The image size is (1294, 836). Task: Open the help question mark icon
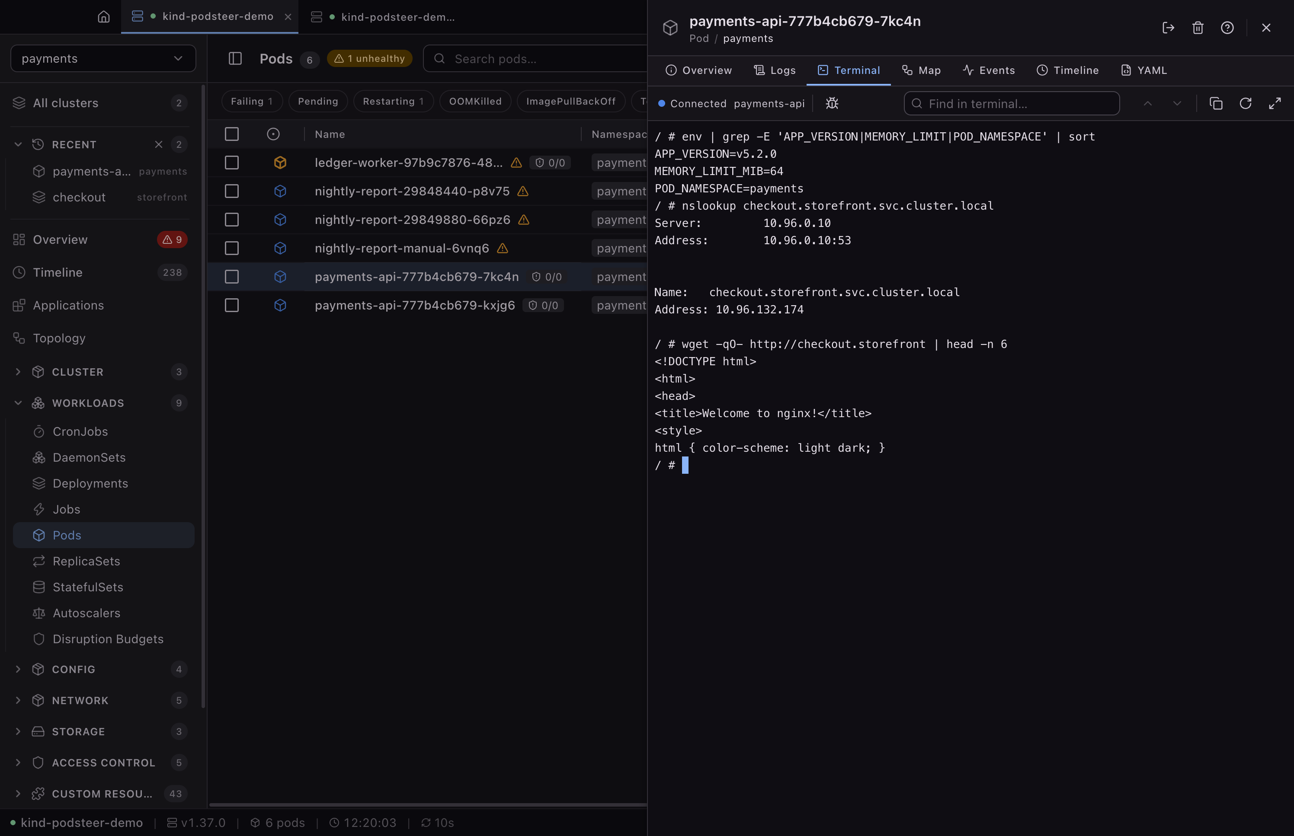point(1227,28)
